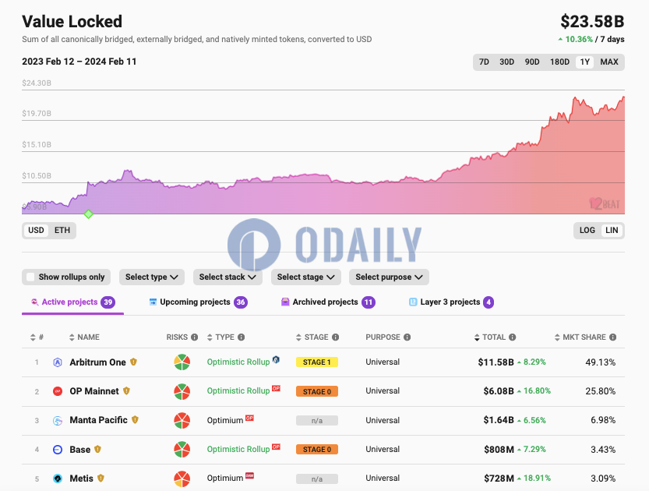Click the Arbitrum stack badge beside Optimistic Rollup
649x491 pixels.
click(x=276, y=359)
